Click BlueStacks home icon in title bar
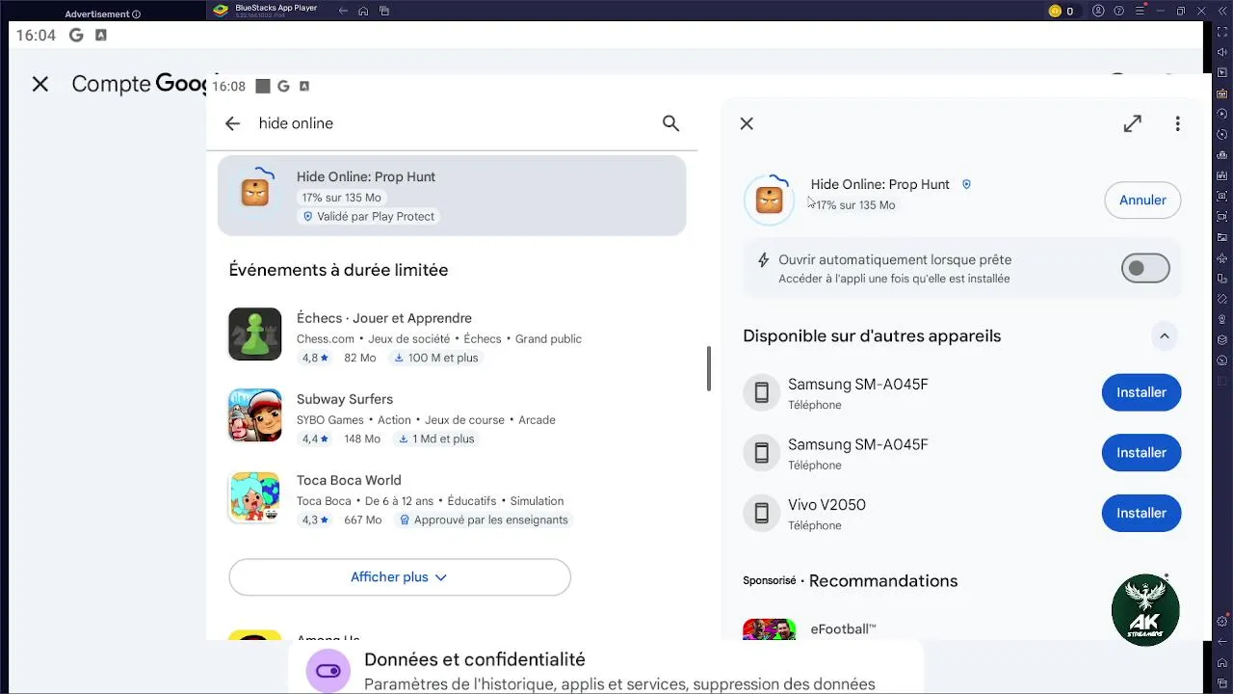Viewport: 1233px width, 694px height. click(x=363, y=11)
